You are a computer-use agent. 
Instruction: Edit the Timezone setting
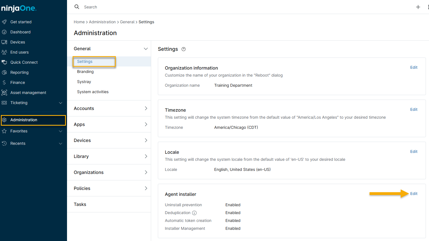pos(414,109)
